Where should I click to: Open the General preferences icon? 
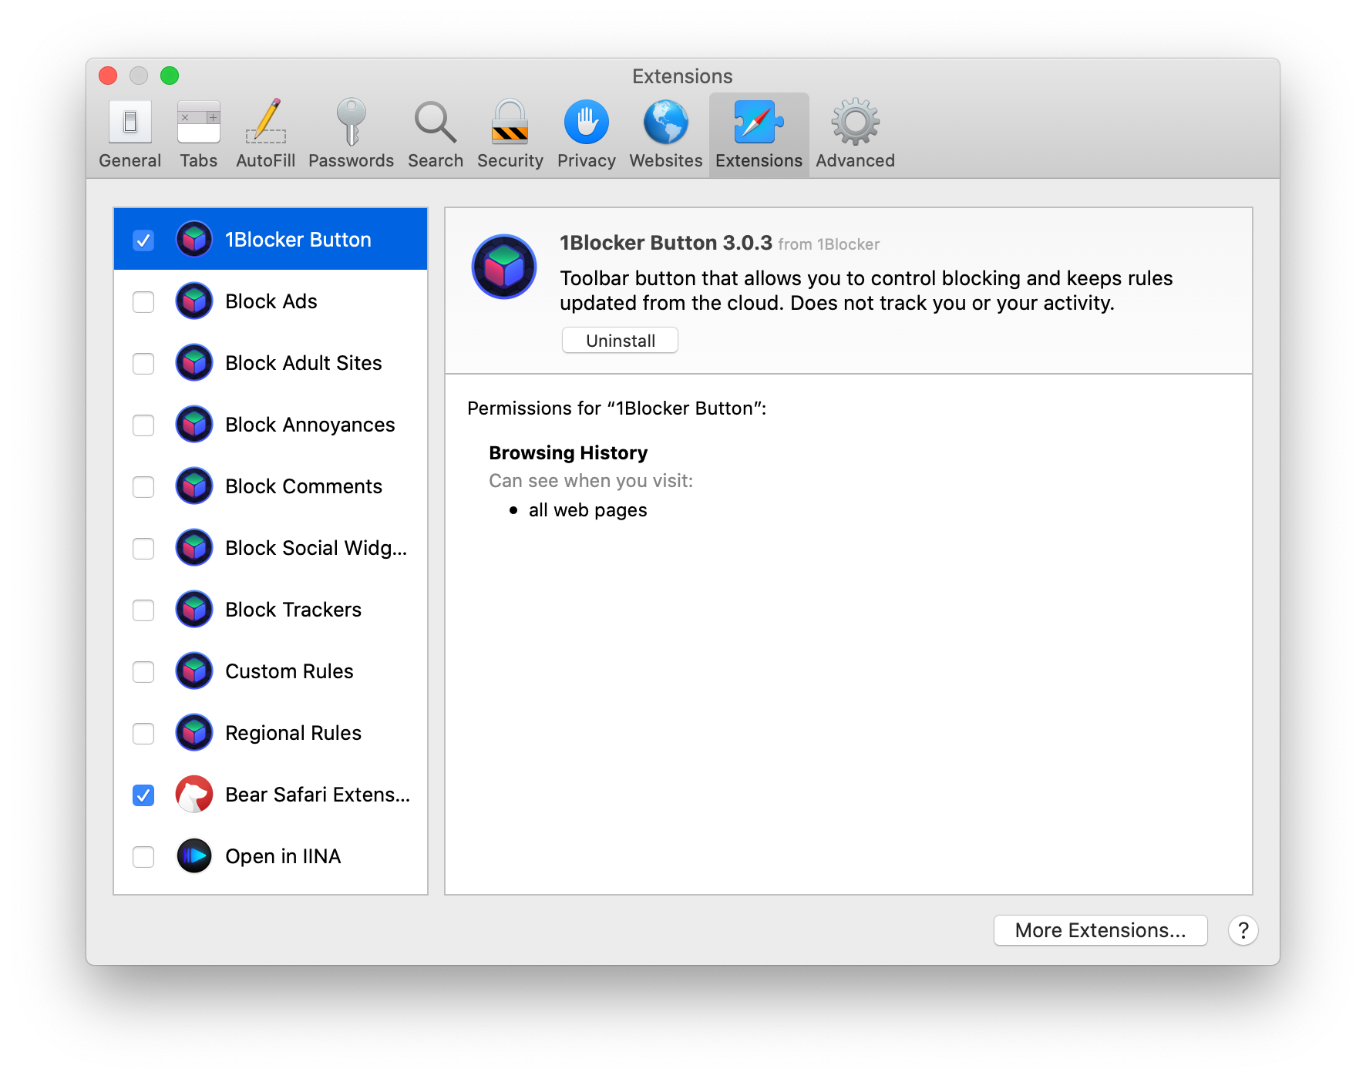click(130, 123)
